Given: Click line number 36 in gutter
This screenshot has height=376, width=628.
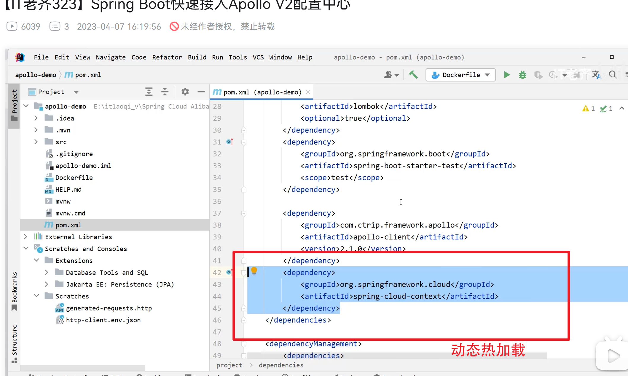Looking at the screenshot, I should click(x=217, y=201).
